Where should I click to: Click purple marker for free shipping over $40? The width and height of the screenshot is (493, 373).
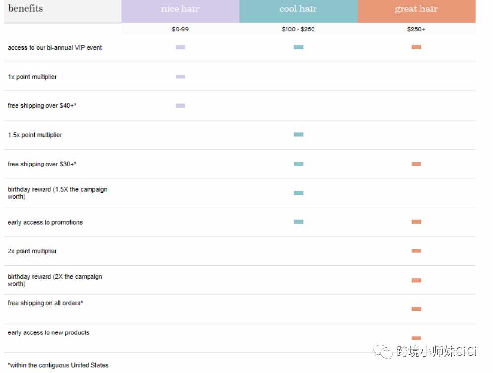[x=180, y=106]
